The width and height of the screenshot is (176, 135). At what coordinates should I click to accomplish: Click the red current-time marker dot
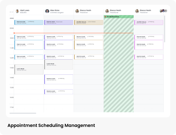pyautogui.click(x=14, y=33)
